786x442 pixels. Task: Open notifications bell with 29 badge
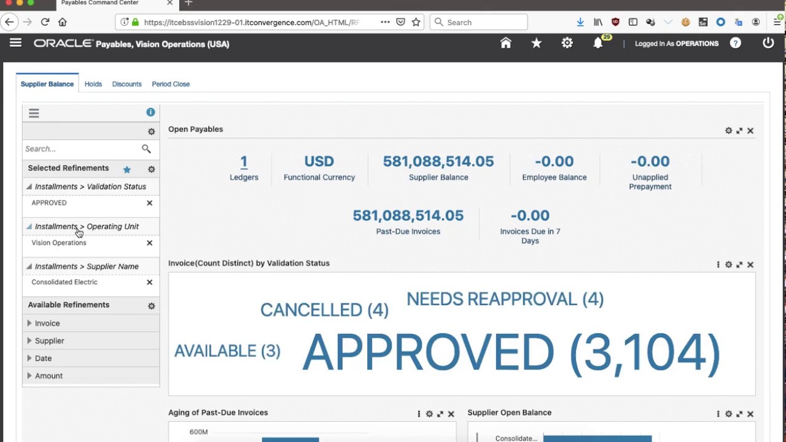pyautogui.click(x=598, y=43)
